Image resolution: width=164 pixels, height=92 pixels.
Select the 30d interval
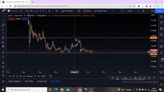tap(31, 11)
